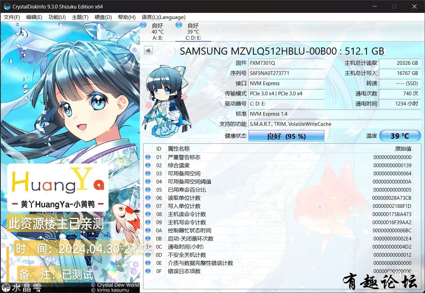Click the power on hours value 1234 小时

(400, 104)
